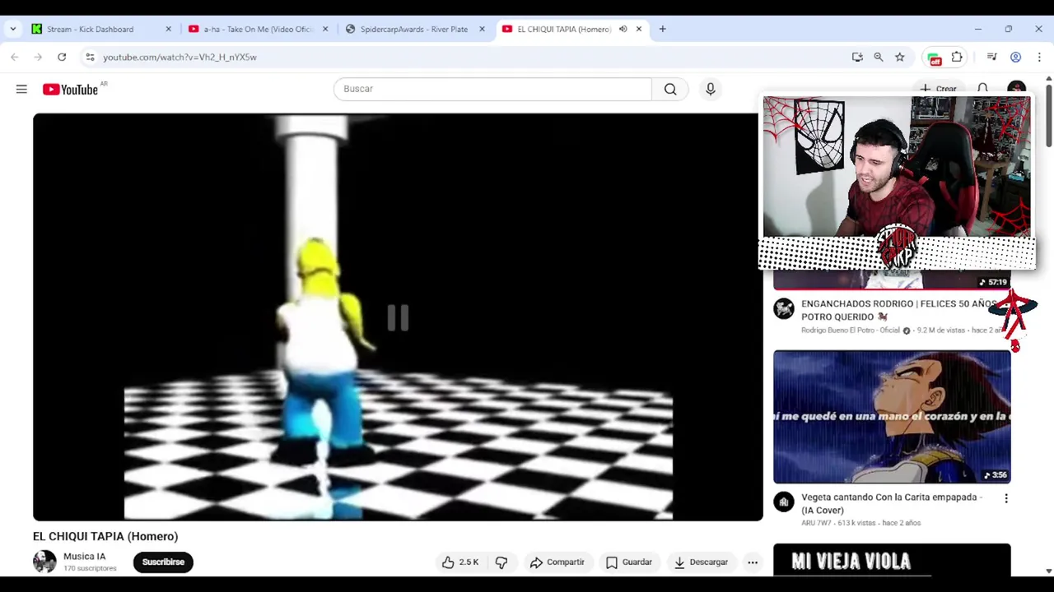Viewport: 1054px width, 592px height.
Task: Open Enganchados Rodrigo video title
Action: 898,310
